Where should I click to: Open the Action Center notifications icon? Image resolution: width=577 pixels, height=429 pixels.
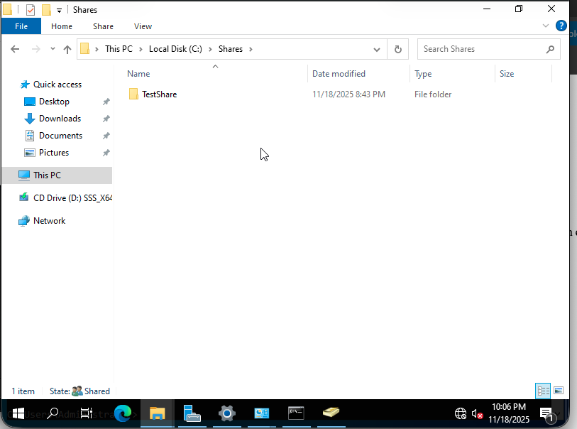(x=547, y=413)
